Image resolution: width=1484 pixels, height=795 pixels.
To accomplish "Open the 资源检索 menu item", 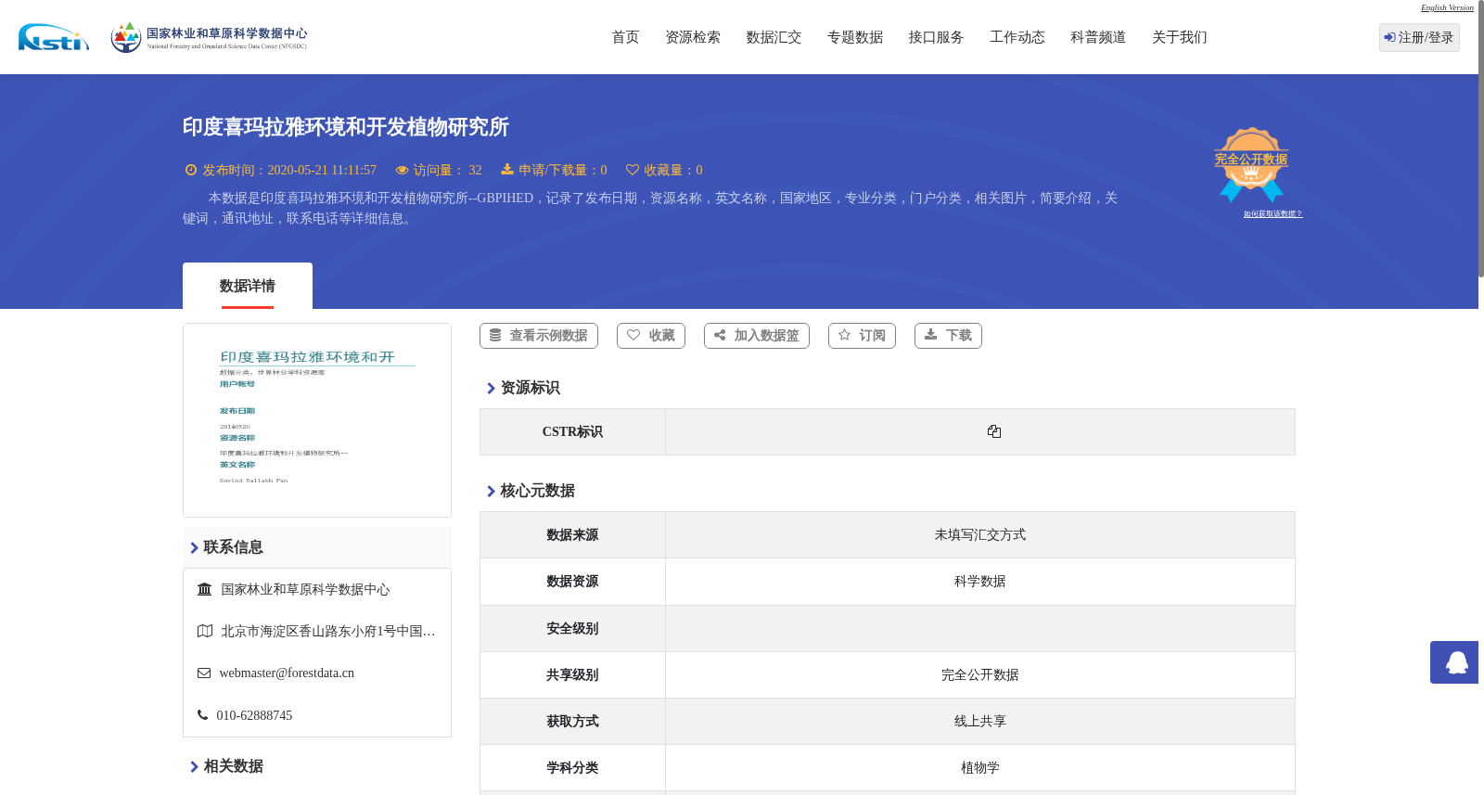I will [x=693, y=37].
